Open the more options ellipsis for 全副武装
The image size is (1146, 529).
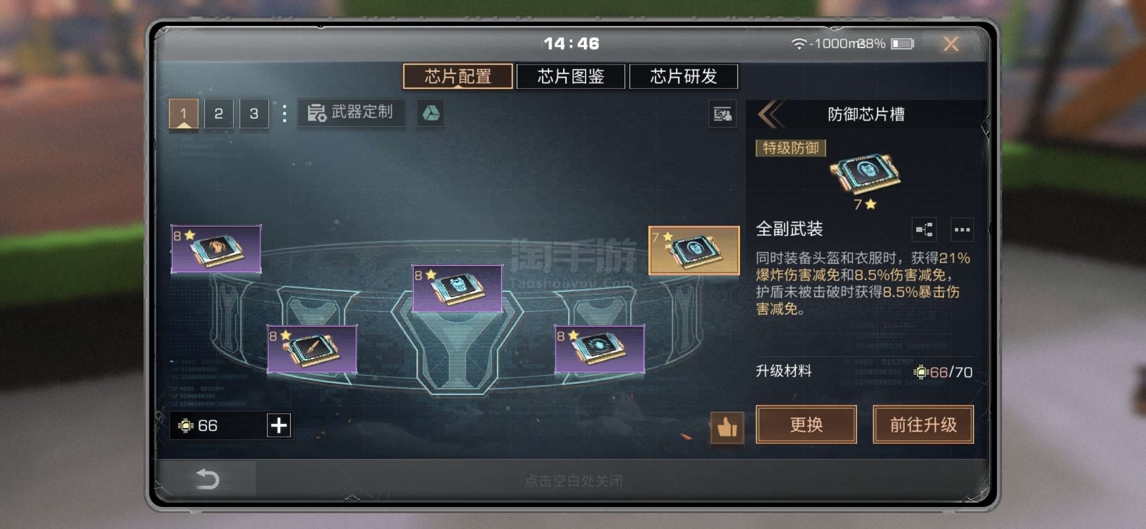pos(962,230)
